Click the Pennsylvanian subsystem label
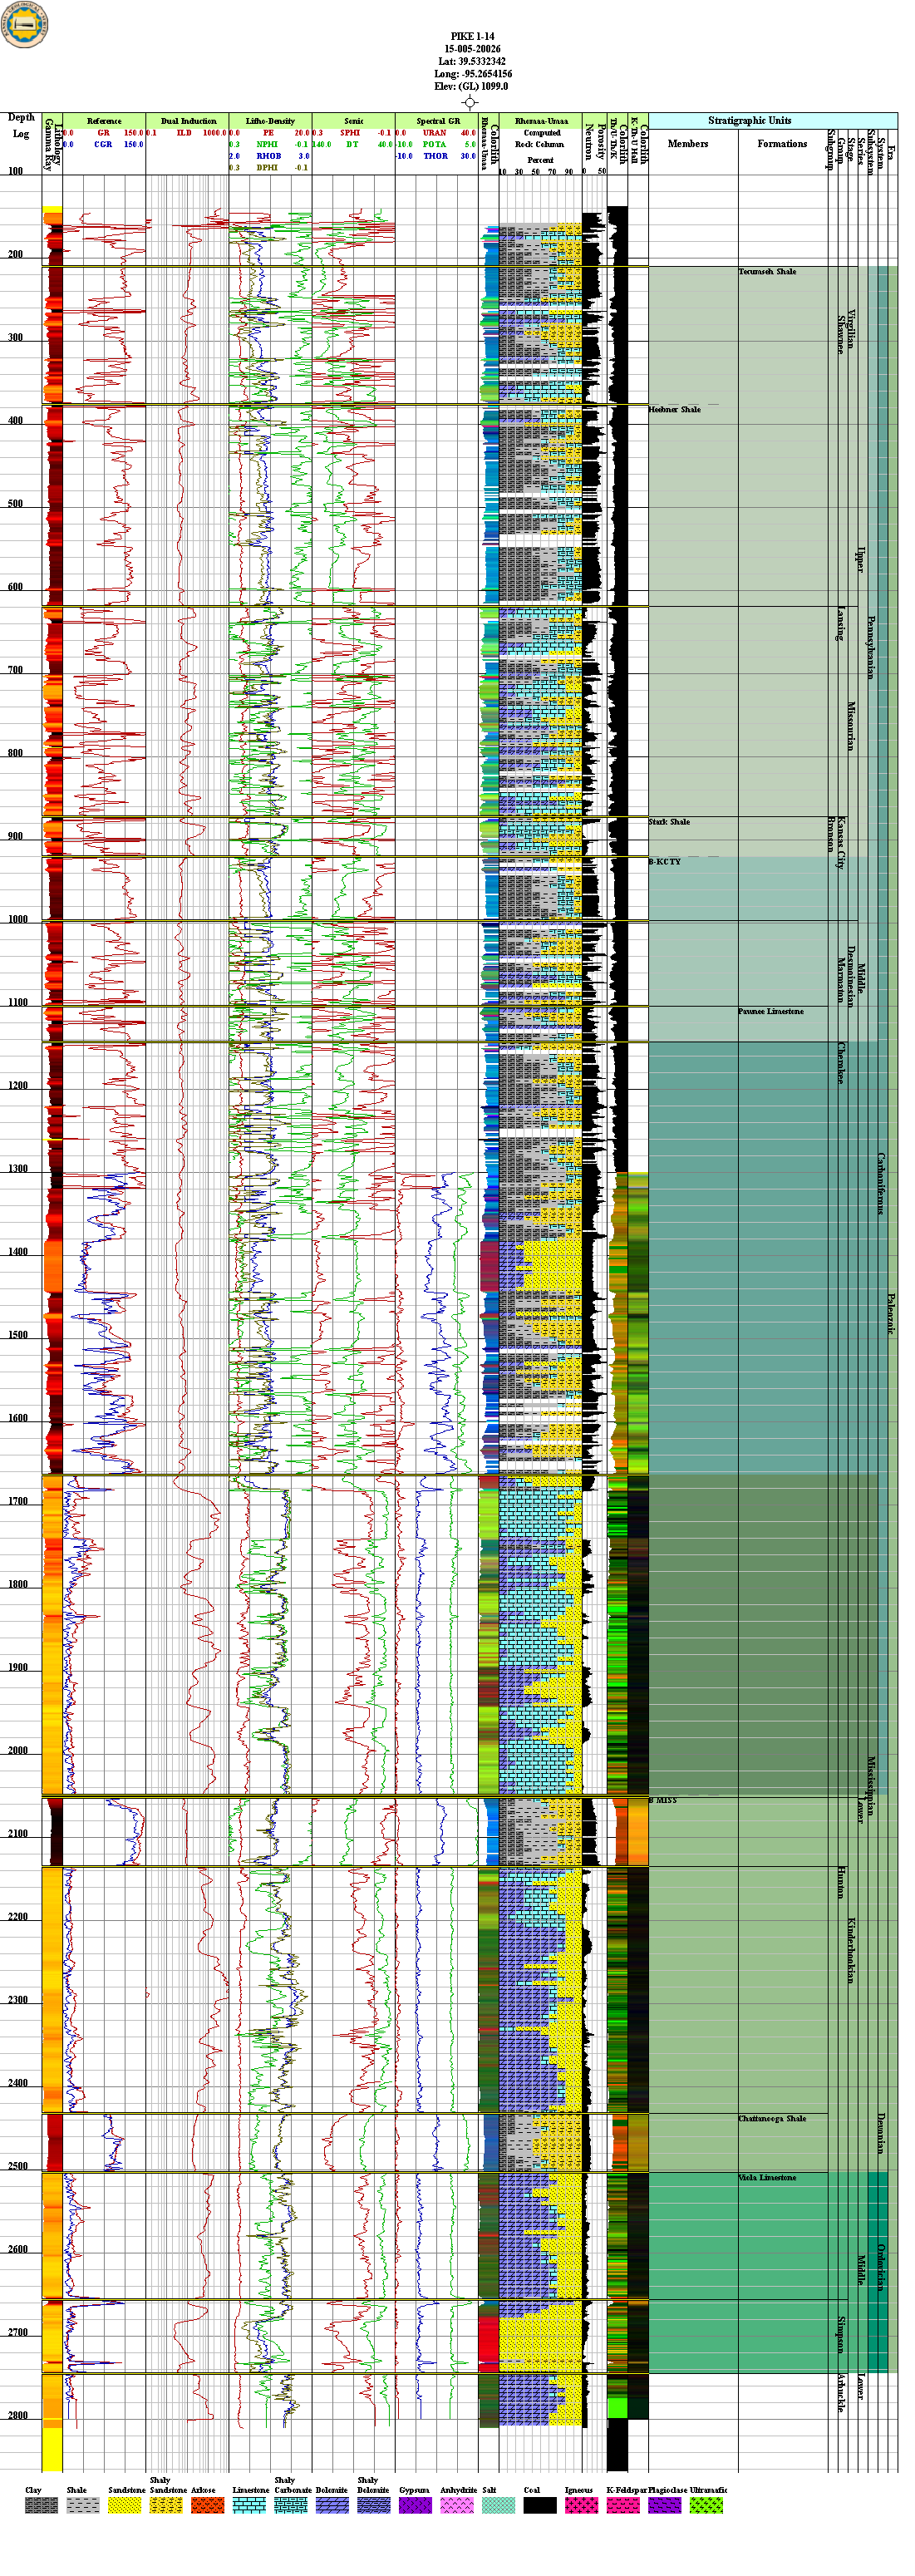Image resolution: width=915 pixels, height=2576 pixels. (870, 648)
